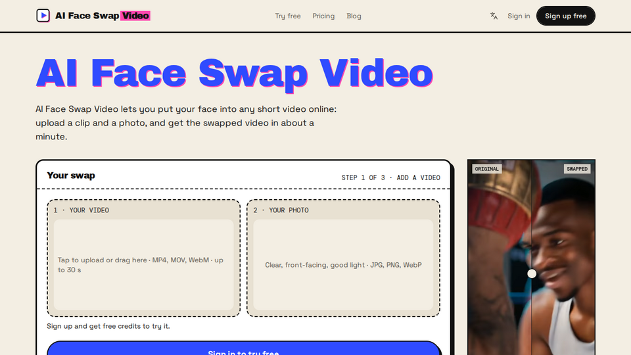Click the Sign in to try free button

point(243,348)
